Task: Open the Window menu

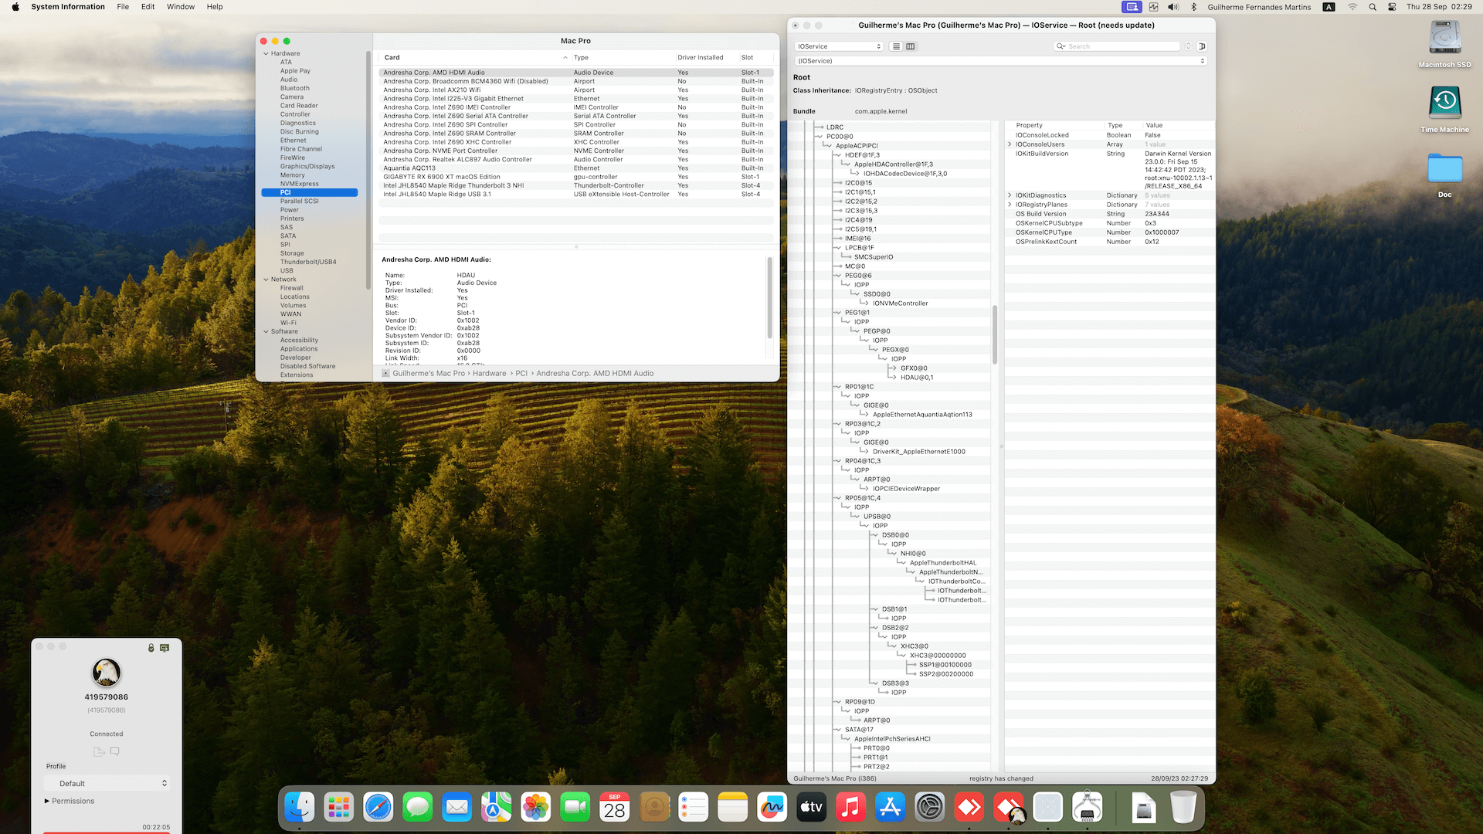Action: [181, 7]
